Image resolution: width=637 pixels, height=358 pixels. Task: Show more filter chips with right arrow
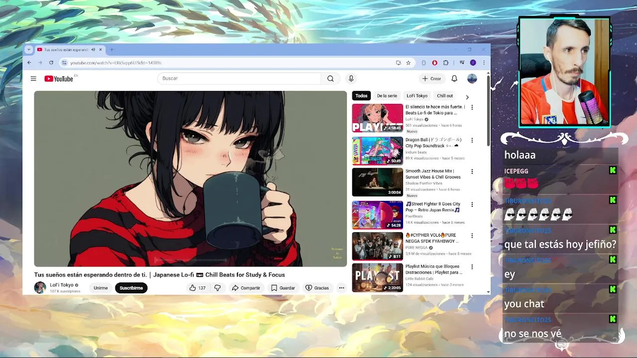click(467, 96)
